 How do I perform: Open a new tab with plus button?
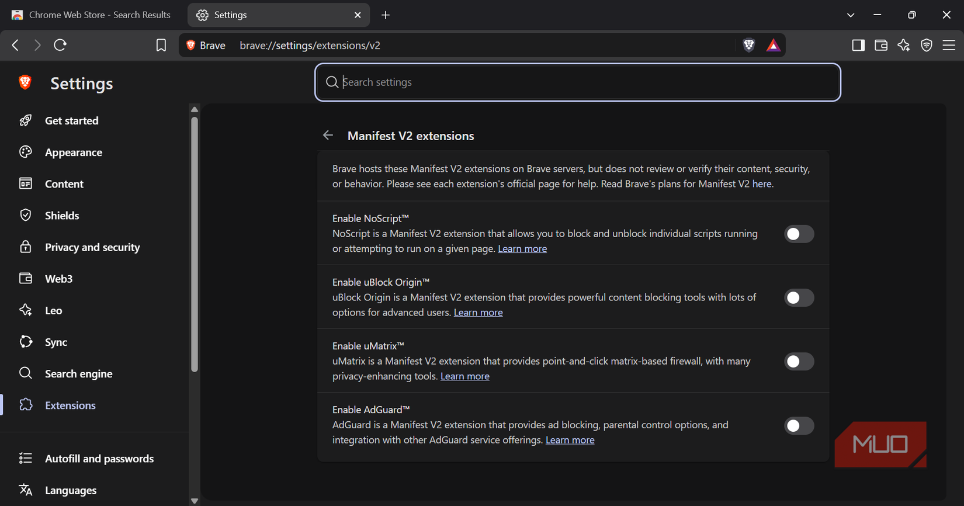386,15
